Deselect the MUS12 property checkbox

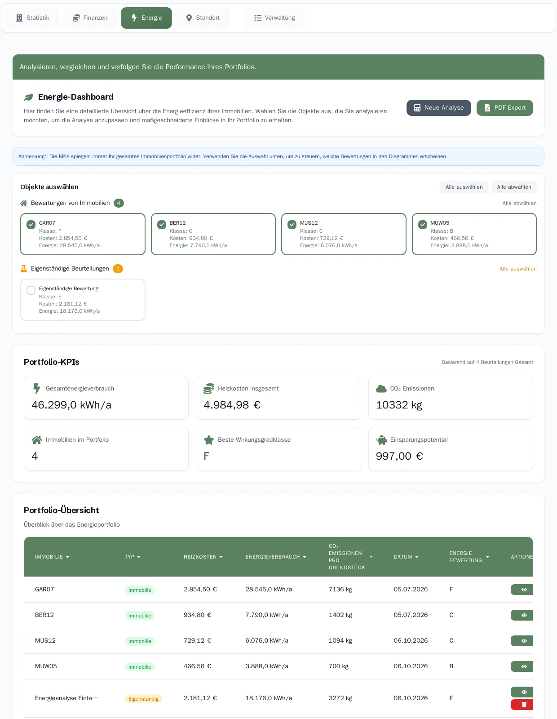tap(292, 225)
